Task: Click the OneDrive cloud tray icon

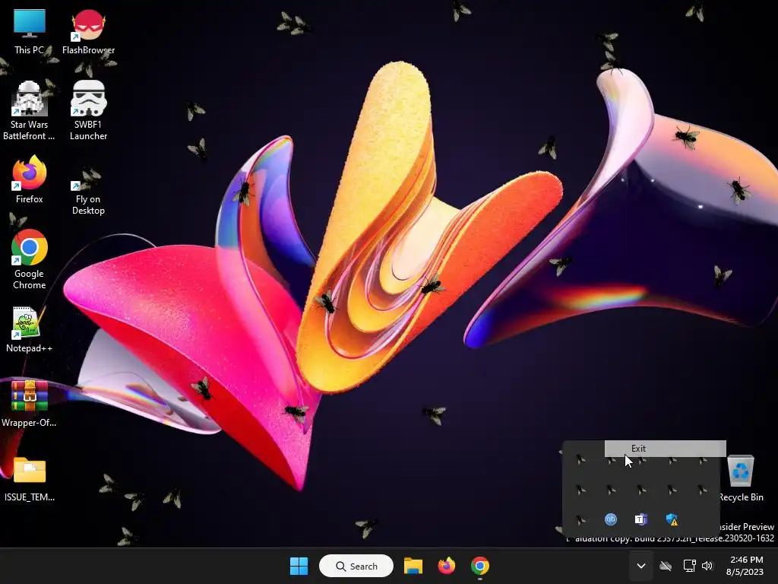Action: 666,566
